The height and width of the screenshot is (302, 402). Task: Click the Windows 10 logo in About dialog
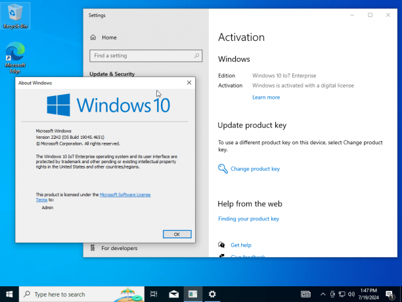coord(108,105)
